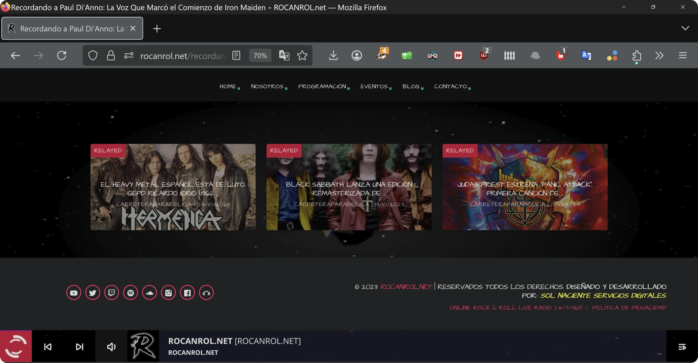Open the Política de Privacidad link

tap(629, 308)
